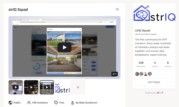Toggle the eye visibility icon beside strIQ Squad
The image size is (179, 107).
click(117, 9)
